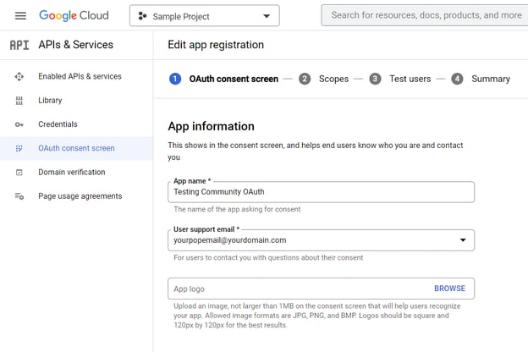Expand the User support email dropdown
This screenshot has width=528, height=352.
pyautogui.click(x=462, y=240)
